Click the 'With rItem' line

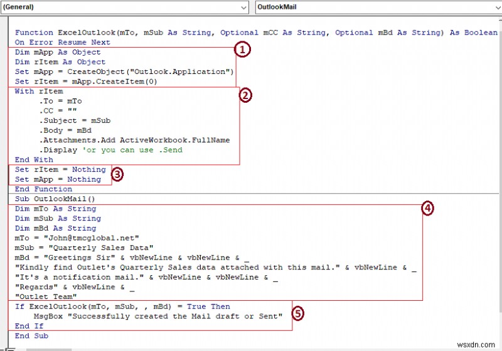[x=39, y=91]
